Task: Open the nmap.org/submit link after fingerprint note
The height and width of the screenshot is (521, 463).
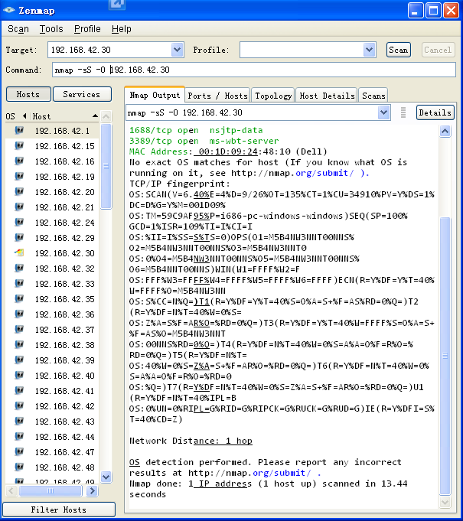Action: [x=324, y=173]
